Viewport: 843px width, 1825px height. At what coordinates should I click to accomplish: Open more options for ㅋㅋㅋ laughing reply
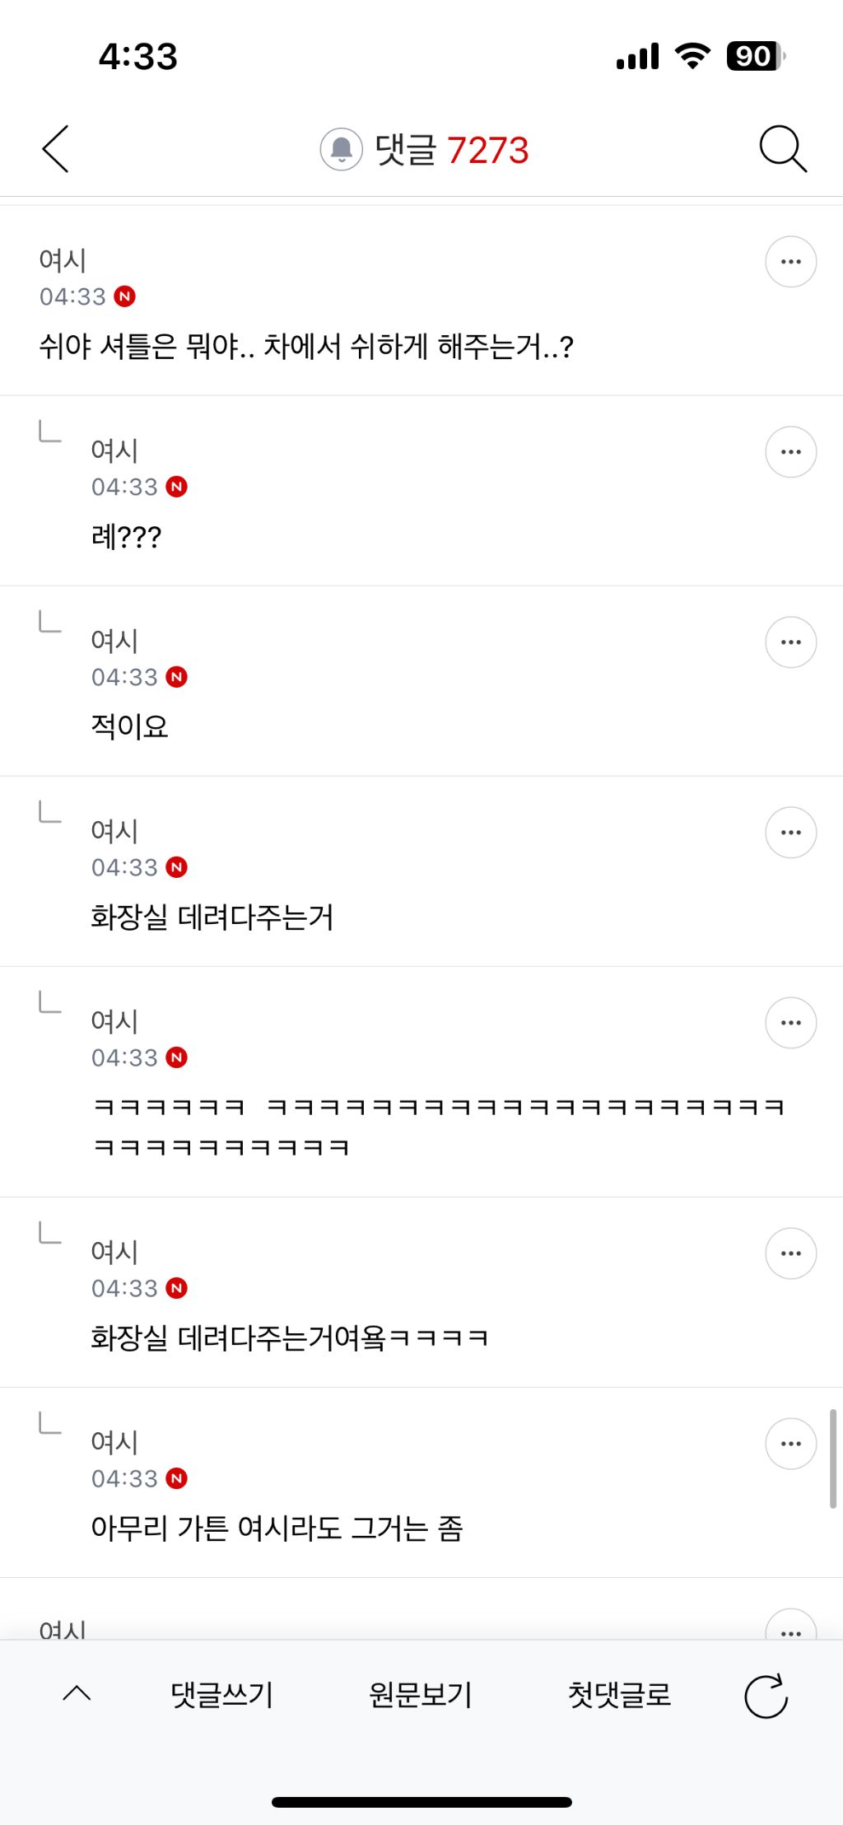790,1023
